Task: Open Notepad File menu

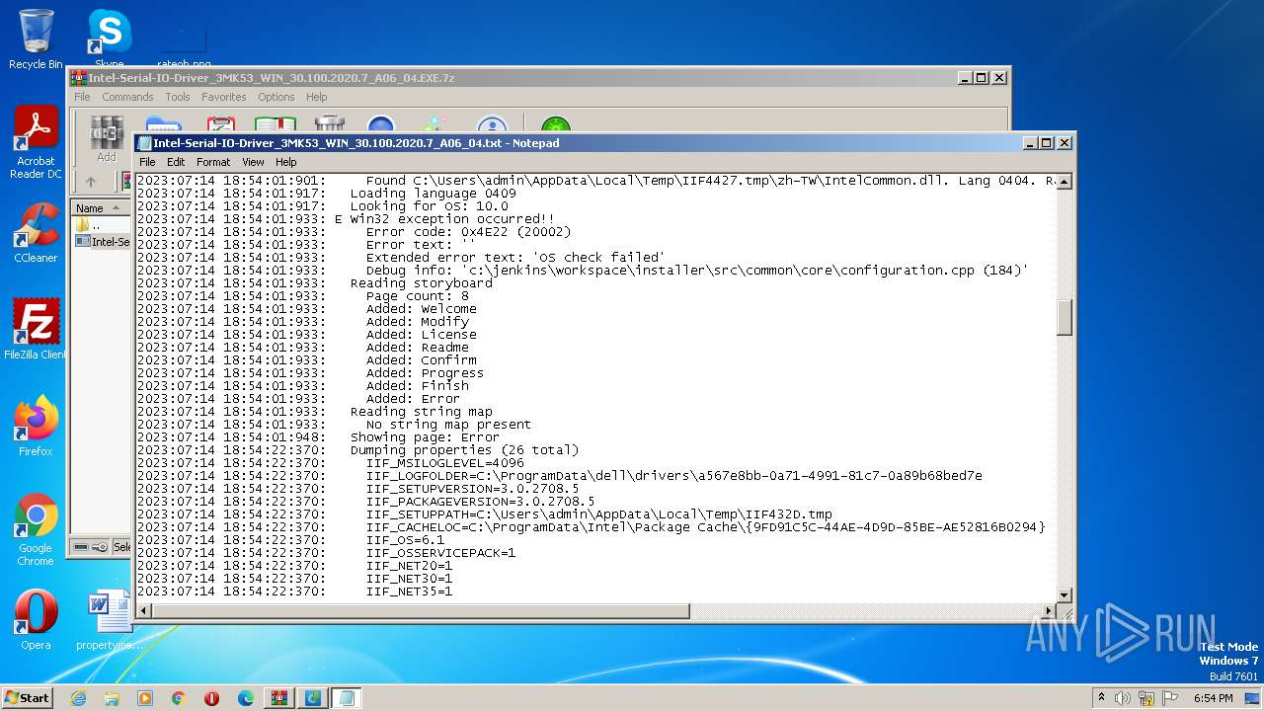Action: (147, 162)
